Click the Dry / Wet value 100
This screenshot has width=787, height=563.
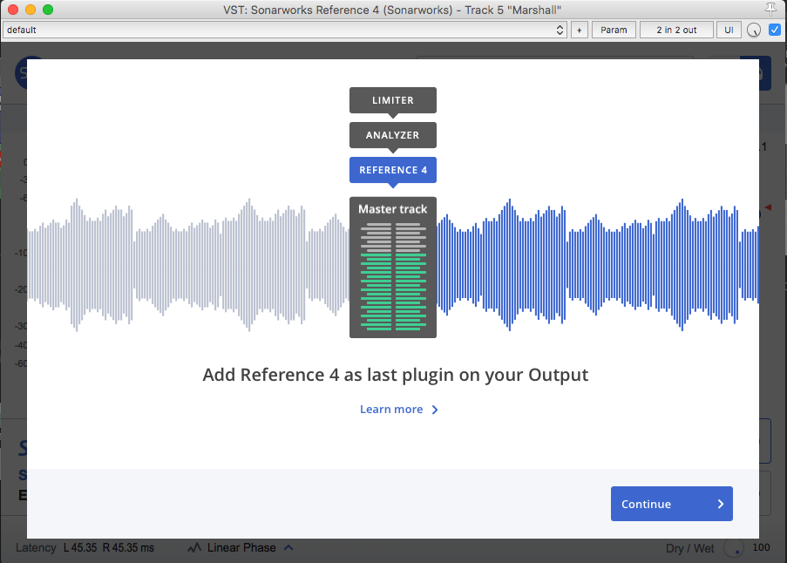761,547
